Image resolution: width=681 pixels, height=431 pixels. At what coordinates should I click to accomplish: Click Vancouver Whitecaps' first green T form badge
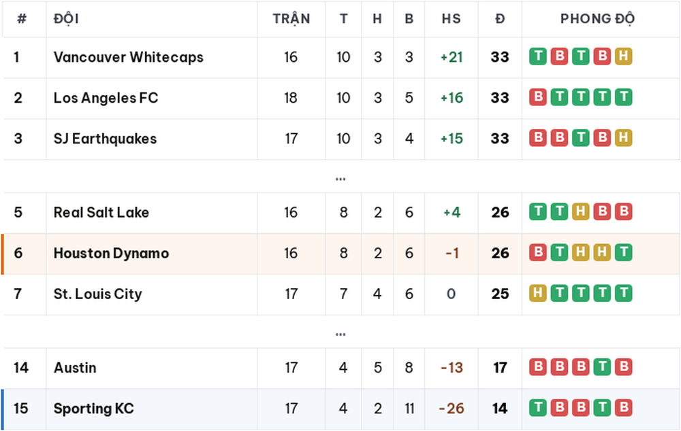(x=538, y=56)
